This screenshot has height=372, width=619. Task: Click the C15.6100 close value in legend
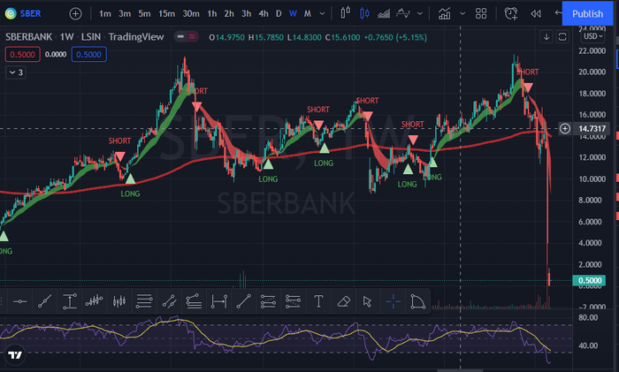click(x=342, y=37)
